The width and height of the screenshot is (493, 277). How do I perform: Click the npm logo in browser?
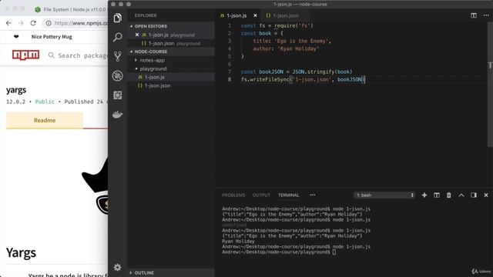(25, 55)
